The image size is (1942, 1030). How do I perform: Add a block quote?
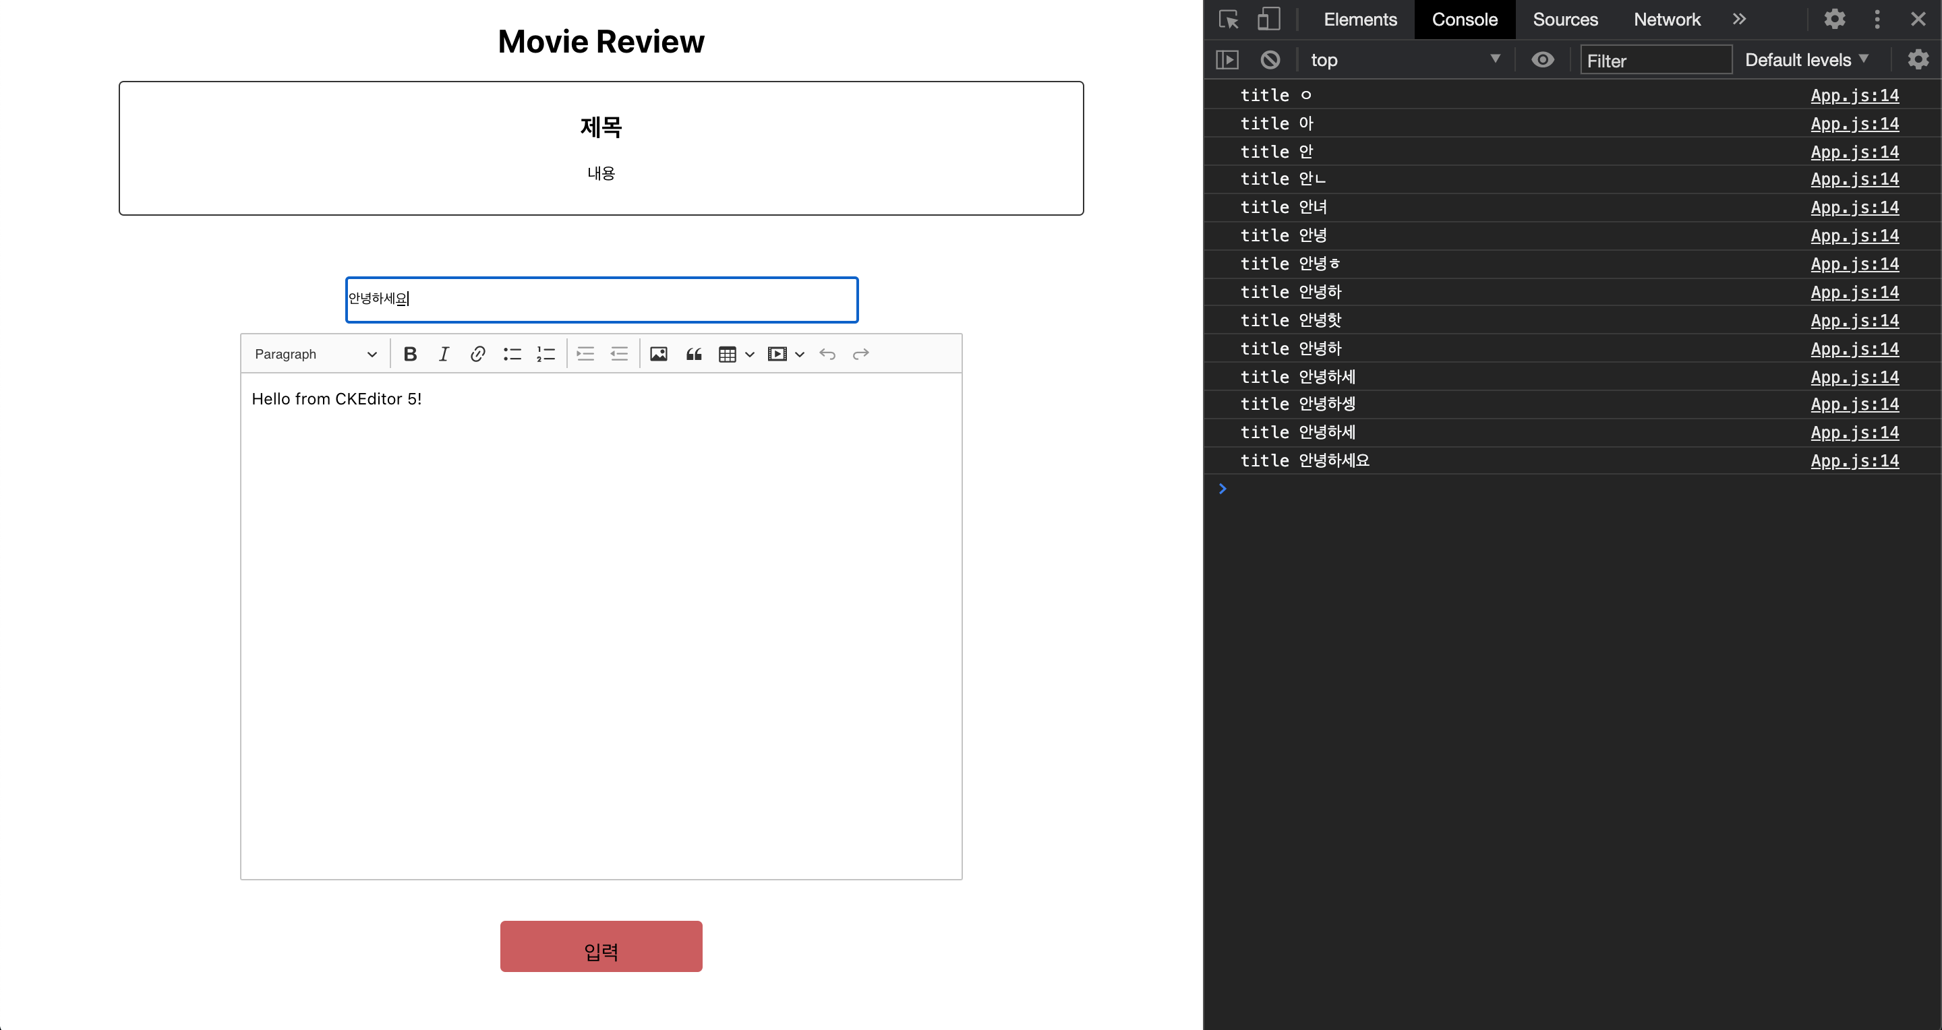pos(694,354)
